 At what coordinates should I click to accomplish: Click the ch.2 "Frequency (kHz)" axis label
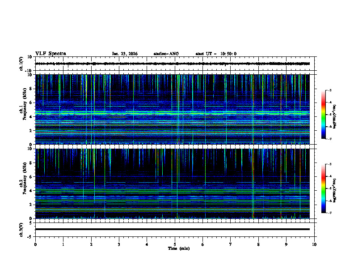(x=24, y=178)
